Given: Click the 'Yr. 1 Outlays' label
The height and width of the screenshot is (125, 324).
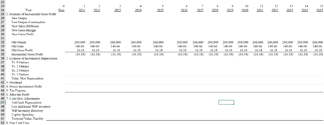Looking at the screenshot, I should 20,66.
